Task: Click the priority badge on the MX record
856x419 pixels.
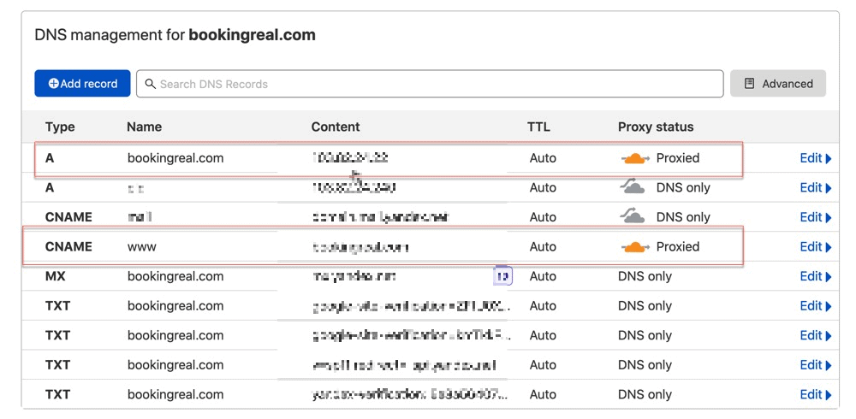Action: (502, 276)
